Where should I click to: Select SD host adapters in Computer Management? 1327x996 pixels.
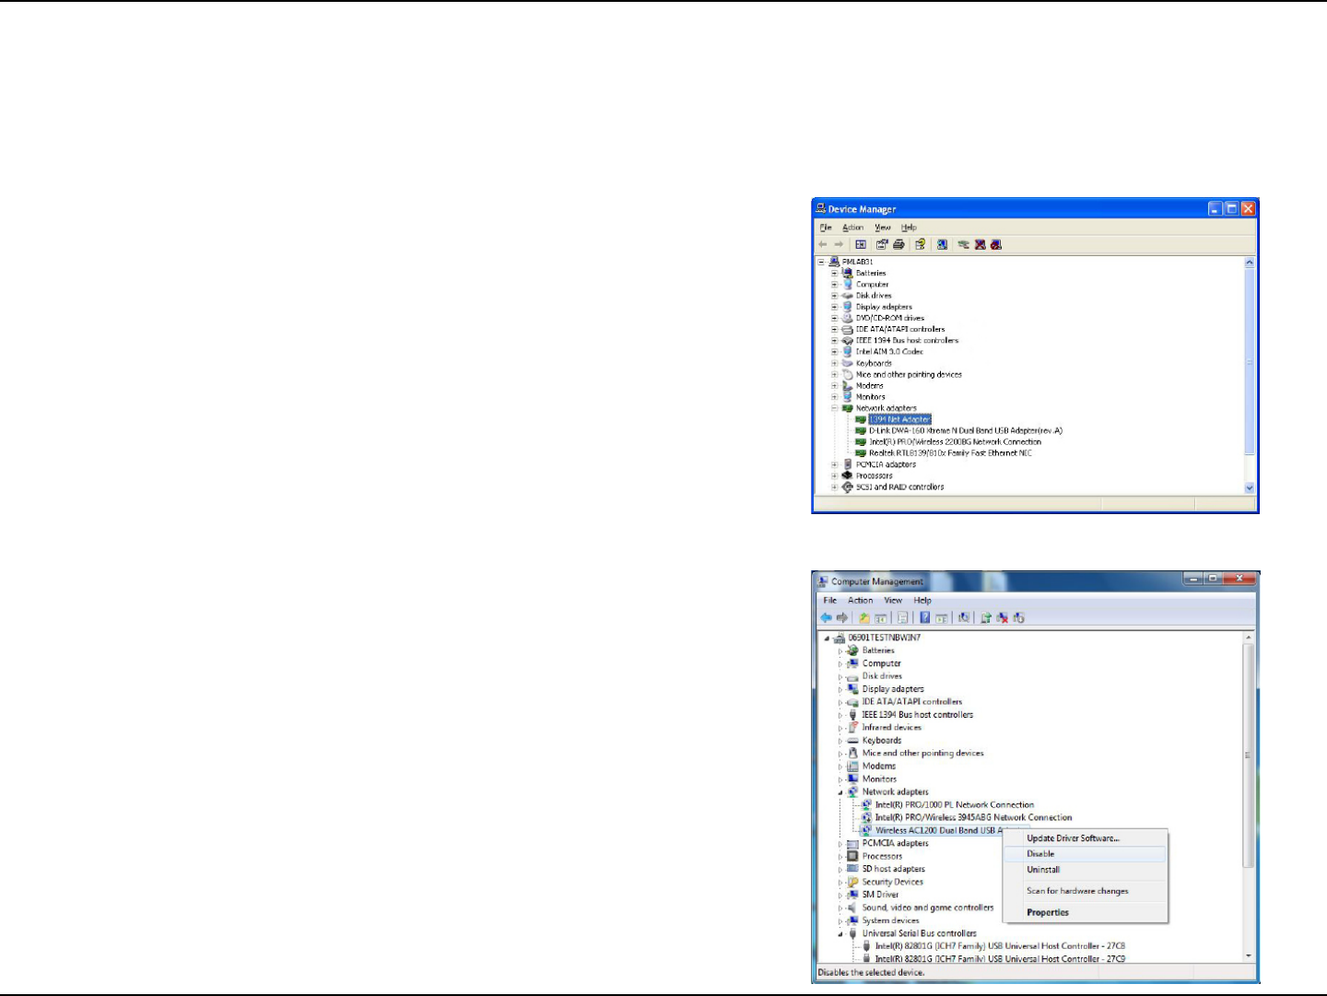click(894, 870)
